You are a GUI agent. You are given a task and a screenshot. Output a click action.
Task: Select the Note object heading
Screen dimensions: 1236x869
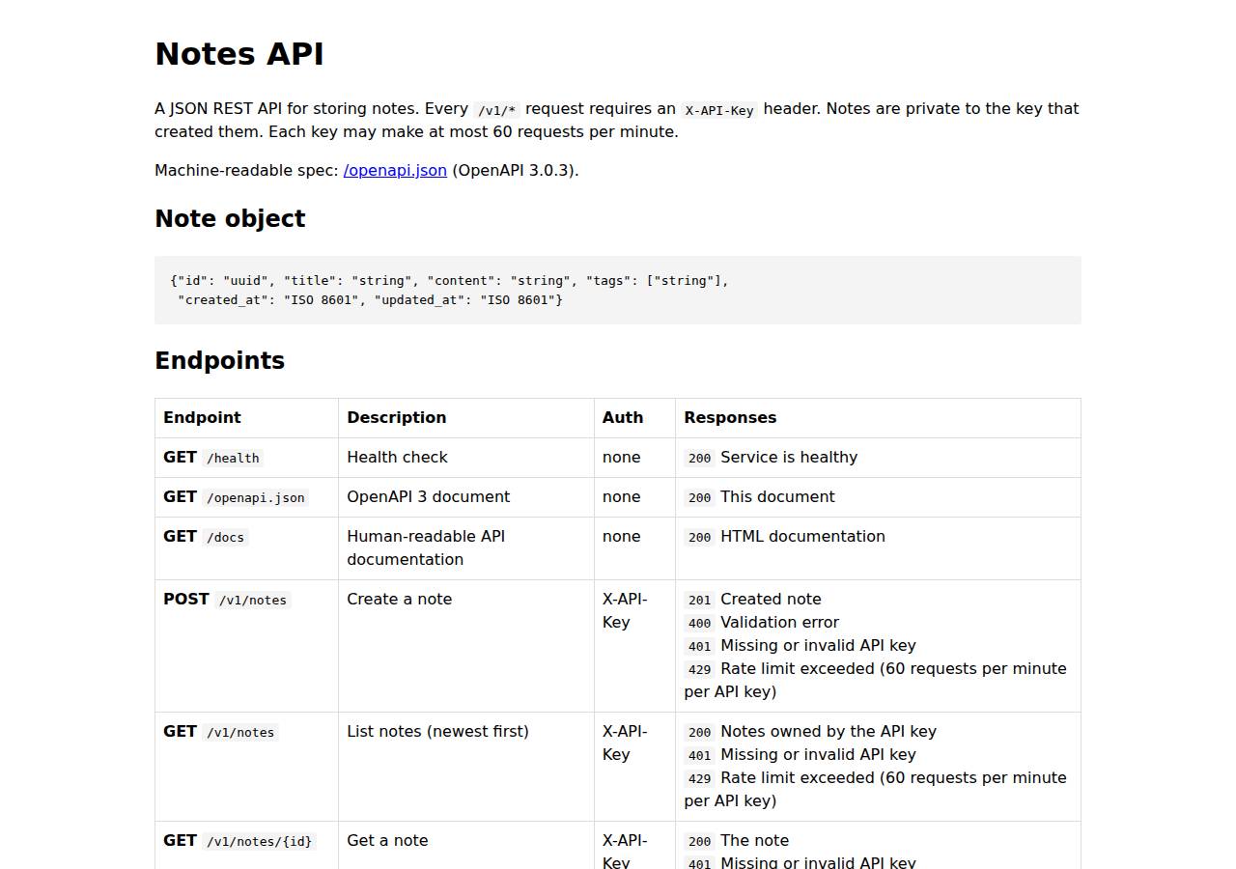pos(230,218)
